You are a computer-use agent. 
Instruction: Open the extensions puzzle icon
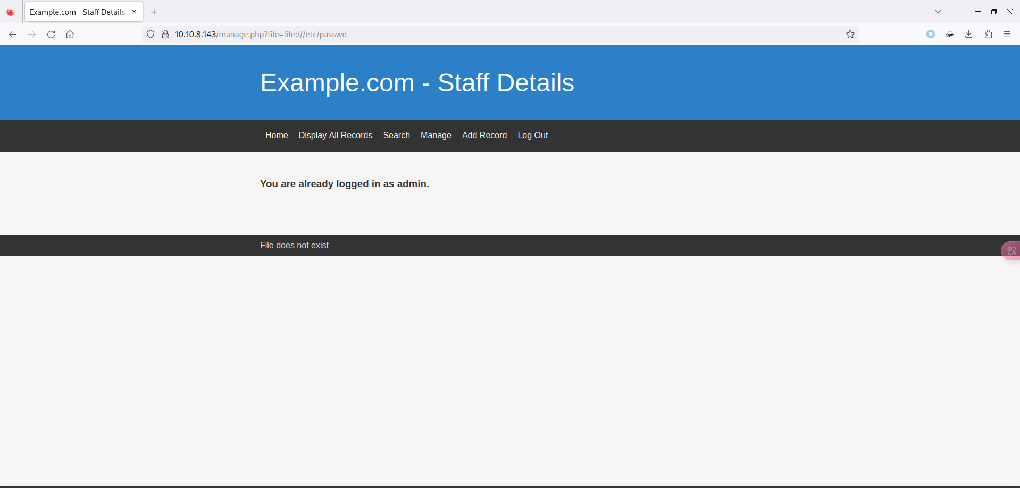coord(988,35)
